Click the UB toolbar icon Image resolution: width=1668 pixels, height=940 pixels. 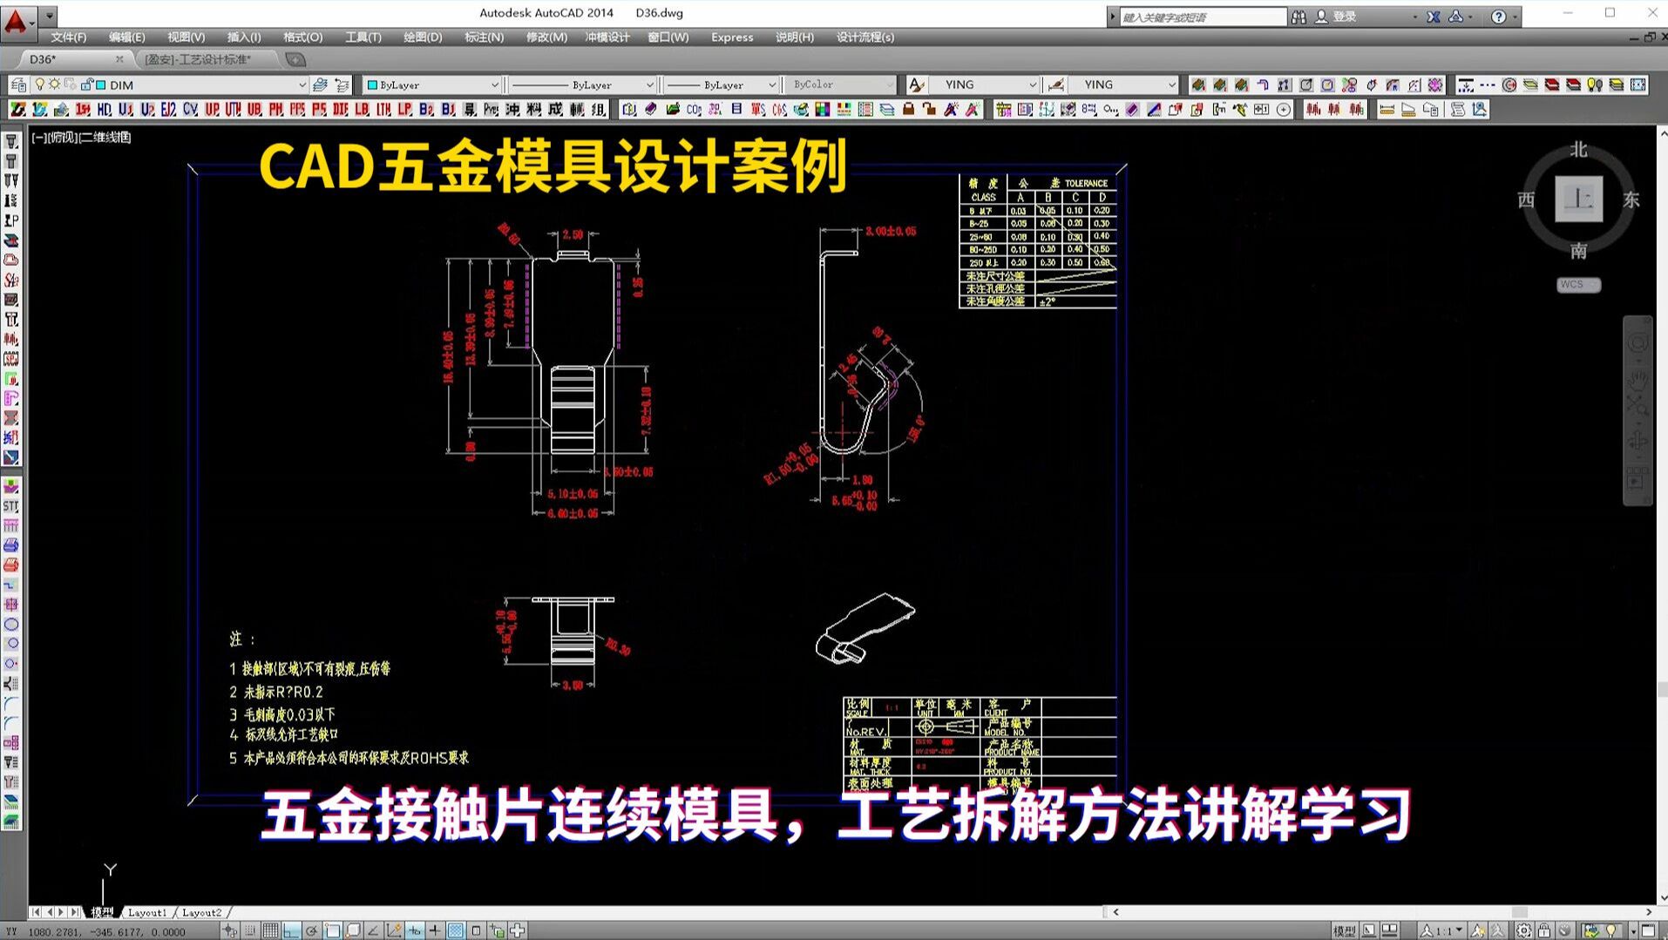click(254, 110)
